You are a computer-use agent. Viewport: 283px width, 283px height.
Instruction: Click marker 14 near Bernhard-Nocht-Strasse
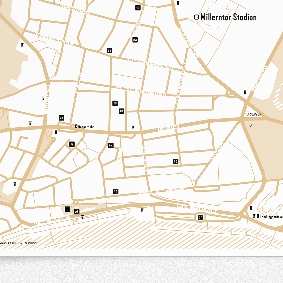[x=116, y=191]
